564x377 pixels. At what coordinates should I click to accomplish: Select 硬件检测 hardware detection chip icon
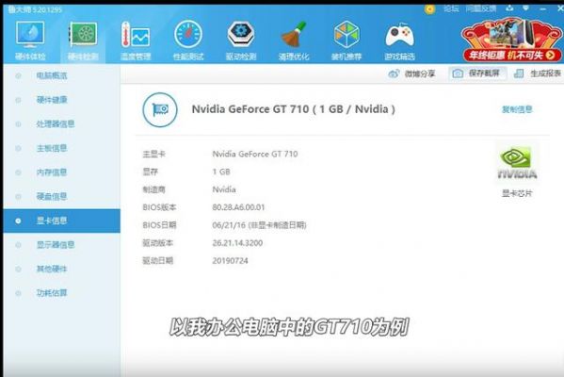(x=83, y=35)
